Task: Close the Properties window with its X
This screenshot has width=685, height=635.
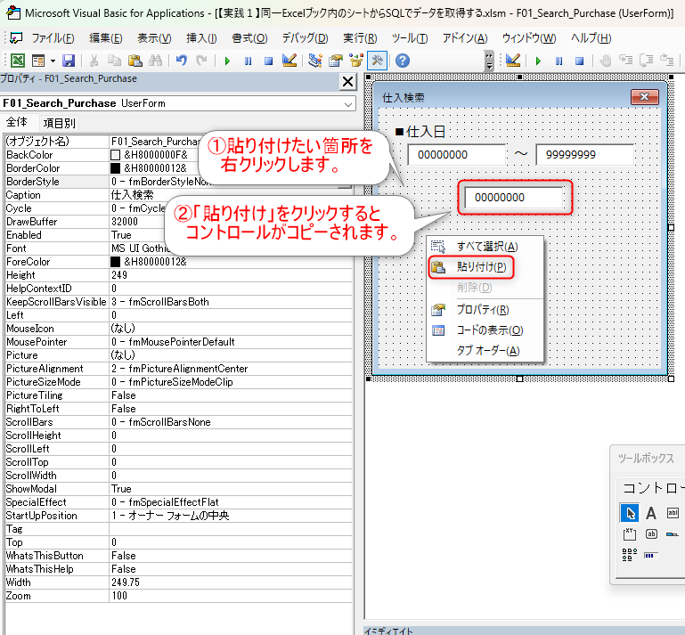Action: [x=347, y=82]
